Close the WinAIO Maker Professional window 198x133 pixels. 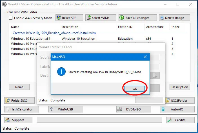click(191, 4)
